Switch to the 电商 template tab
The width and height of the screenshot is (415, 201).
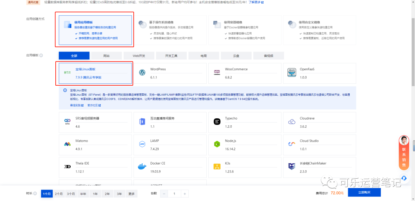click(204, 56)
